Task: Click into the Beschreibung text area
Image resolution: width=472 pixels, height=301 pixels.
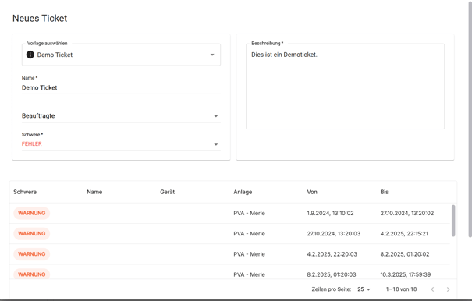Action: pyautogui.click(x=345, y=87)
